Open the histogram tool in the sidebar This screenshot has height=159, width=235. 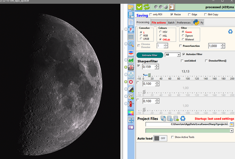click(131, 60)
